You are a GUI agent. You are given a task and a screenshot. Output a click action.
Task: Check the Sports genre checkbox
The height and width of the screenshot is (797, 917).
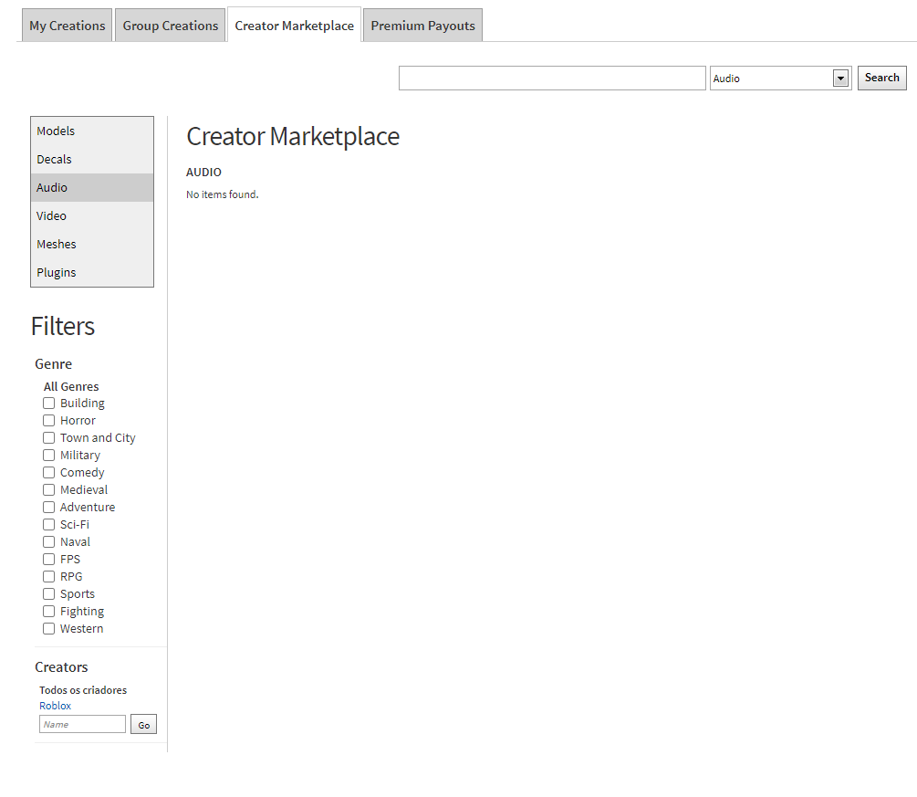pyautogui.click(x=48, y=594)
